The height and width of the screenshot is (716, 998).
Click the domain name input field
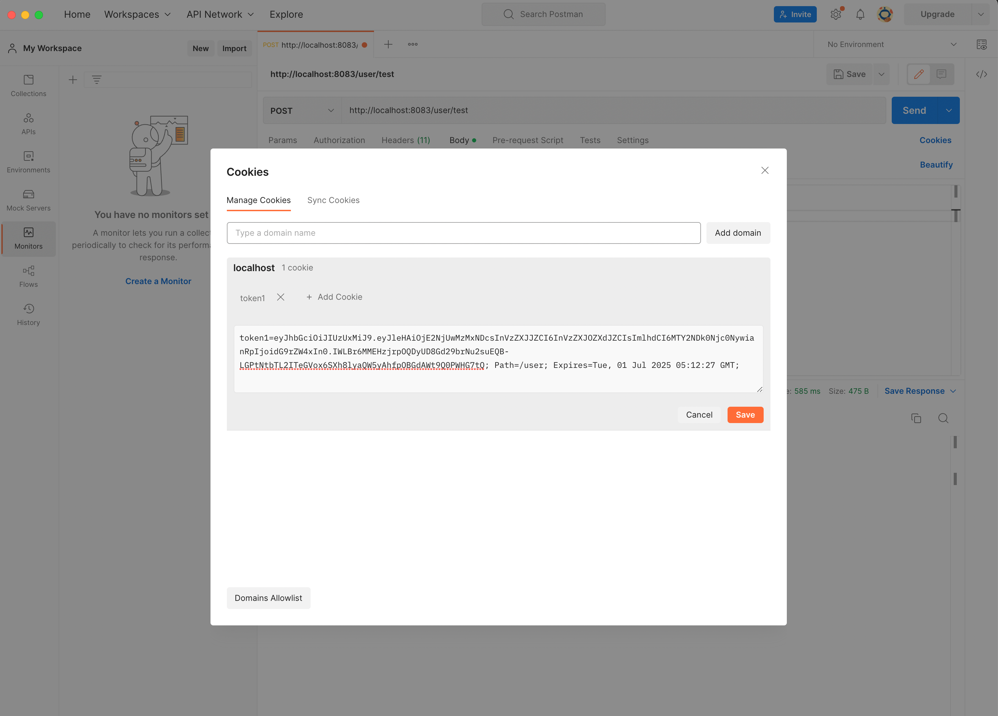(x=463, y=233)
